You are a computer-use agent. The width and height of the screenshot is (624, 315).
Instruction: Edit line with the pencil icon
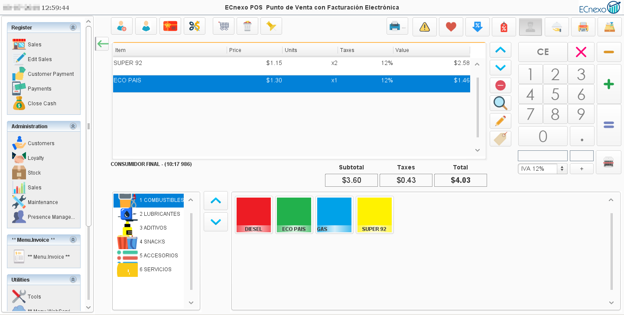[x=500, y=121]
